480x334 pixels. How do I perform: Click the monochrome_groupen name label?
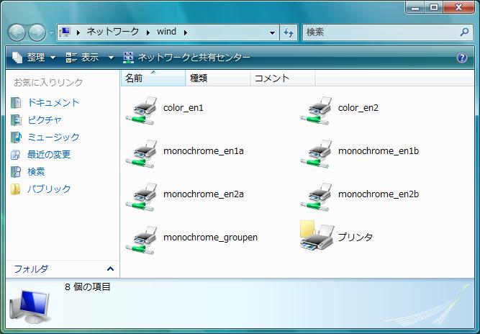pyautogui.click(x=210, y=238)
